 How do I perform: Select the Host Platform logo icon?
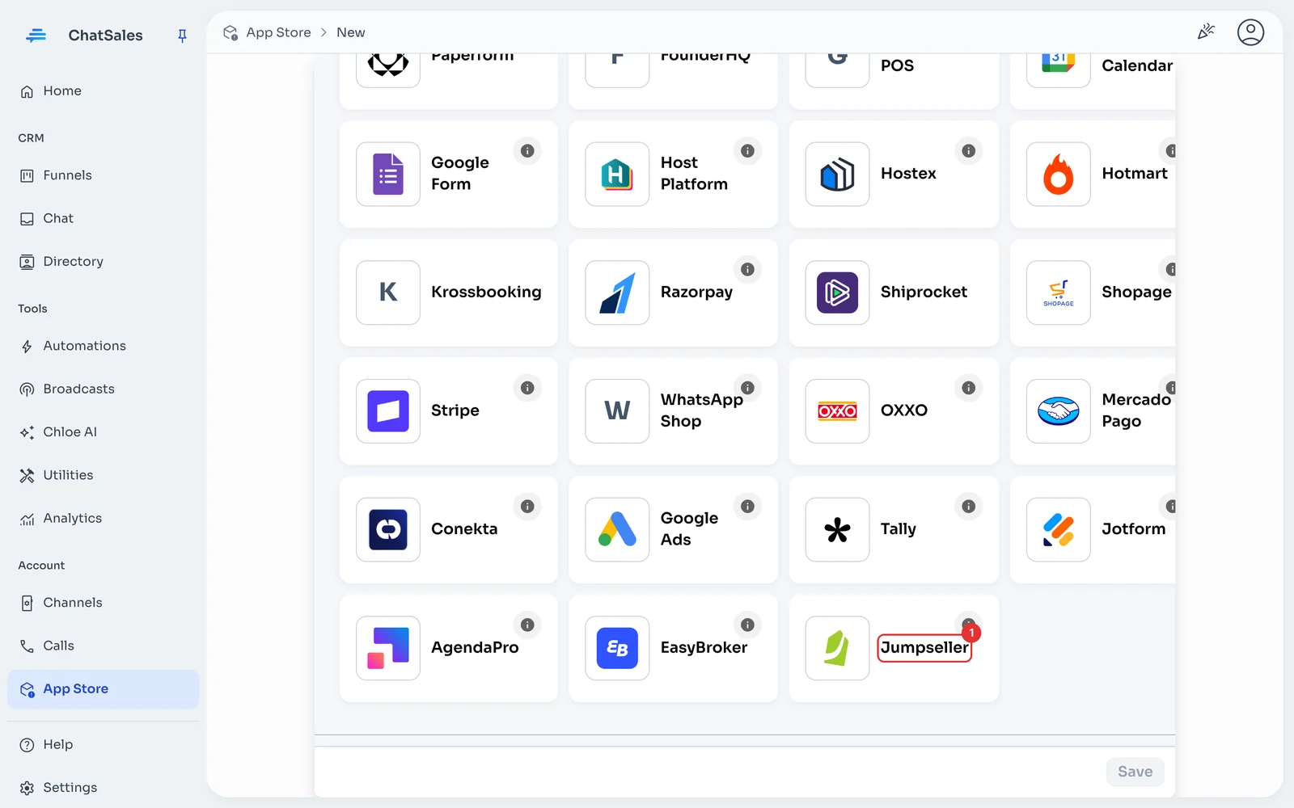[617, 174]
